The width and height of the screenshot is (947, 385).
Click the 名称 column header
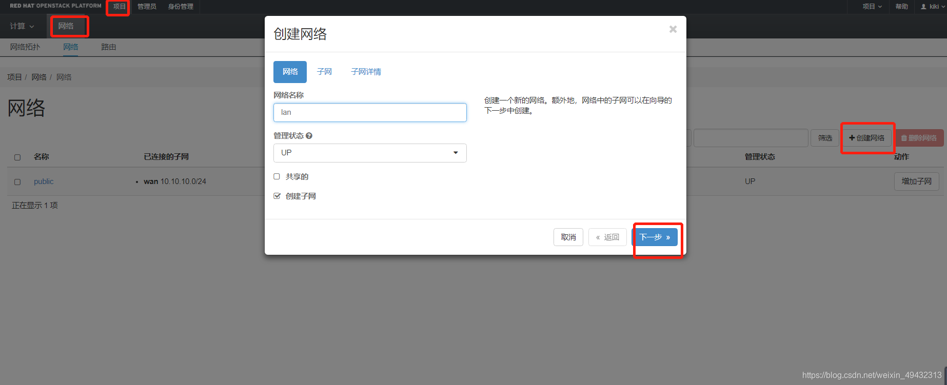42,157
